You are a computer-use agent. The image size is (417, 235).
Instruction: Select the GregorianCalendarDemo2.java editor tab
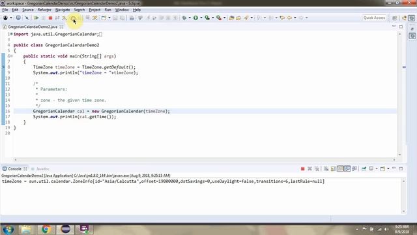click(x=33, y=27)
